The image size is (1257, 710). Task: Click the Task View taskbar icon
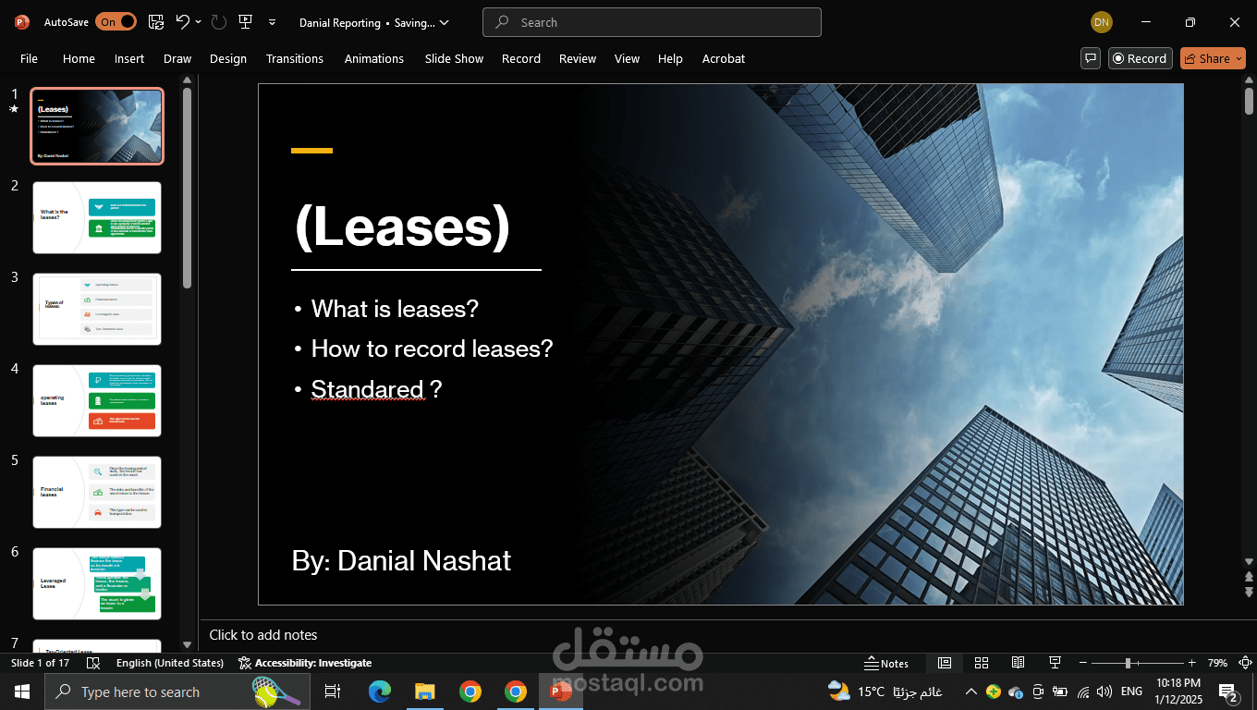tap(333, 692)
